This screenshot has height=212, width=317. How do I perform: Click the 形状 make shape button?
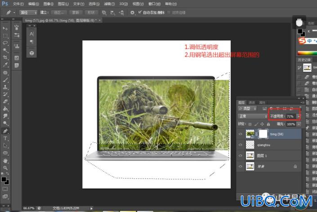click(x=91, y=13)
